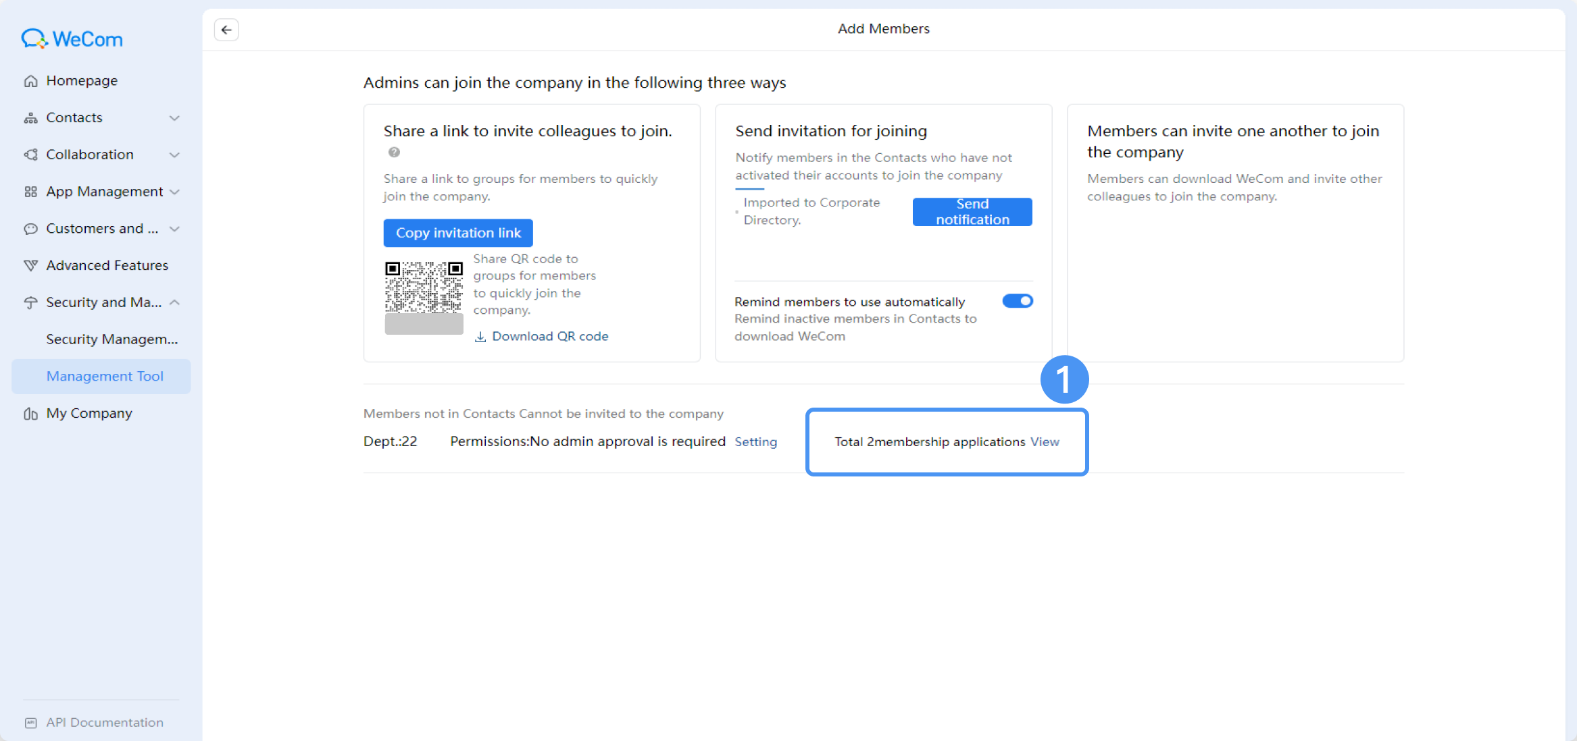Click the Advanced Features icon
The height and width of the screenshot is (741, 1577).
click(x=30, y=266)
